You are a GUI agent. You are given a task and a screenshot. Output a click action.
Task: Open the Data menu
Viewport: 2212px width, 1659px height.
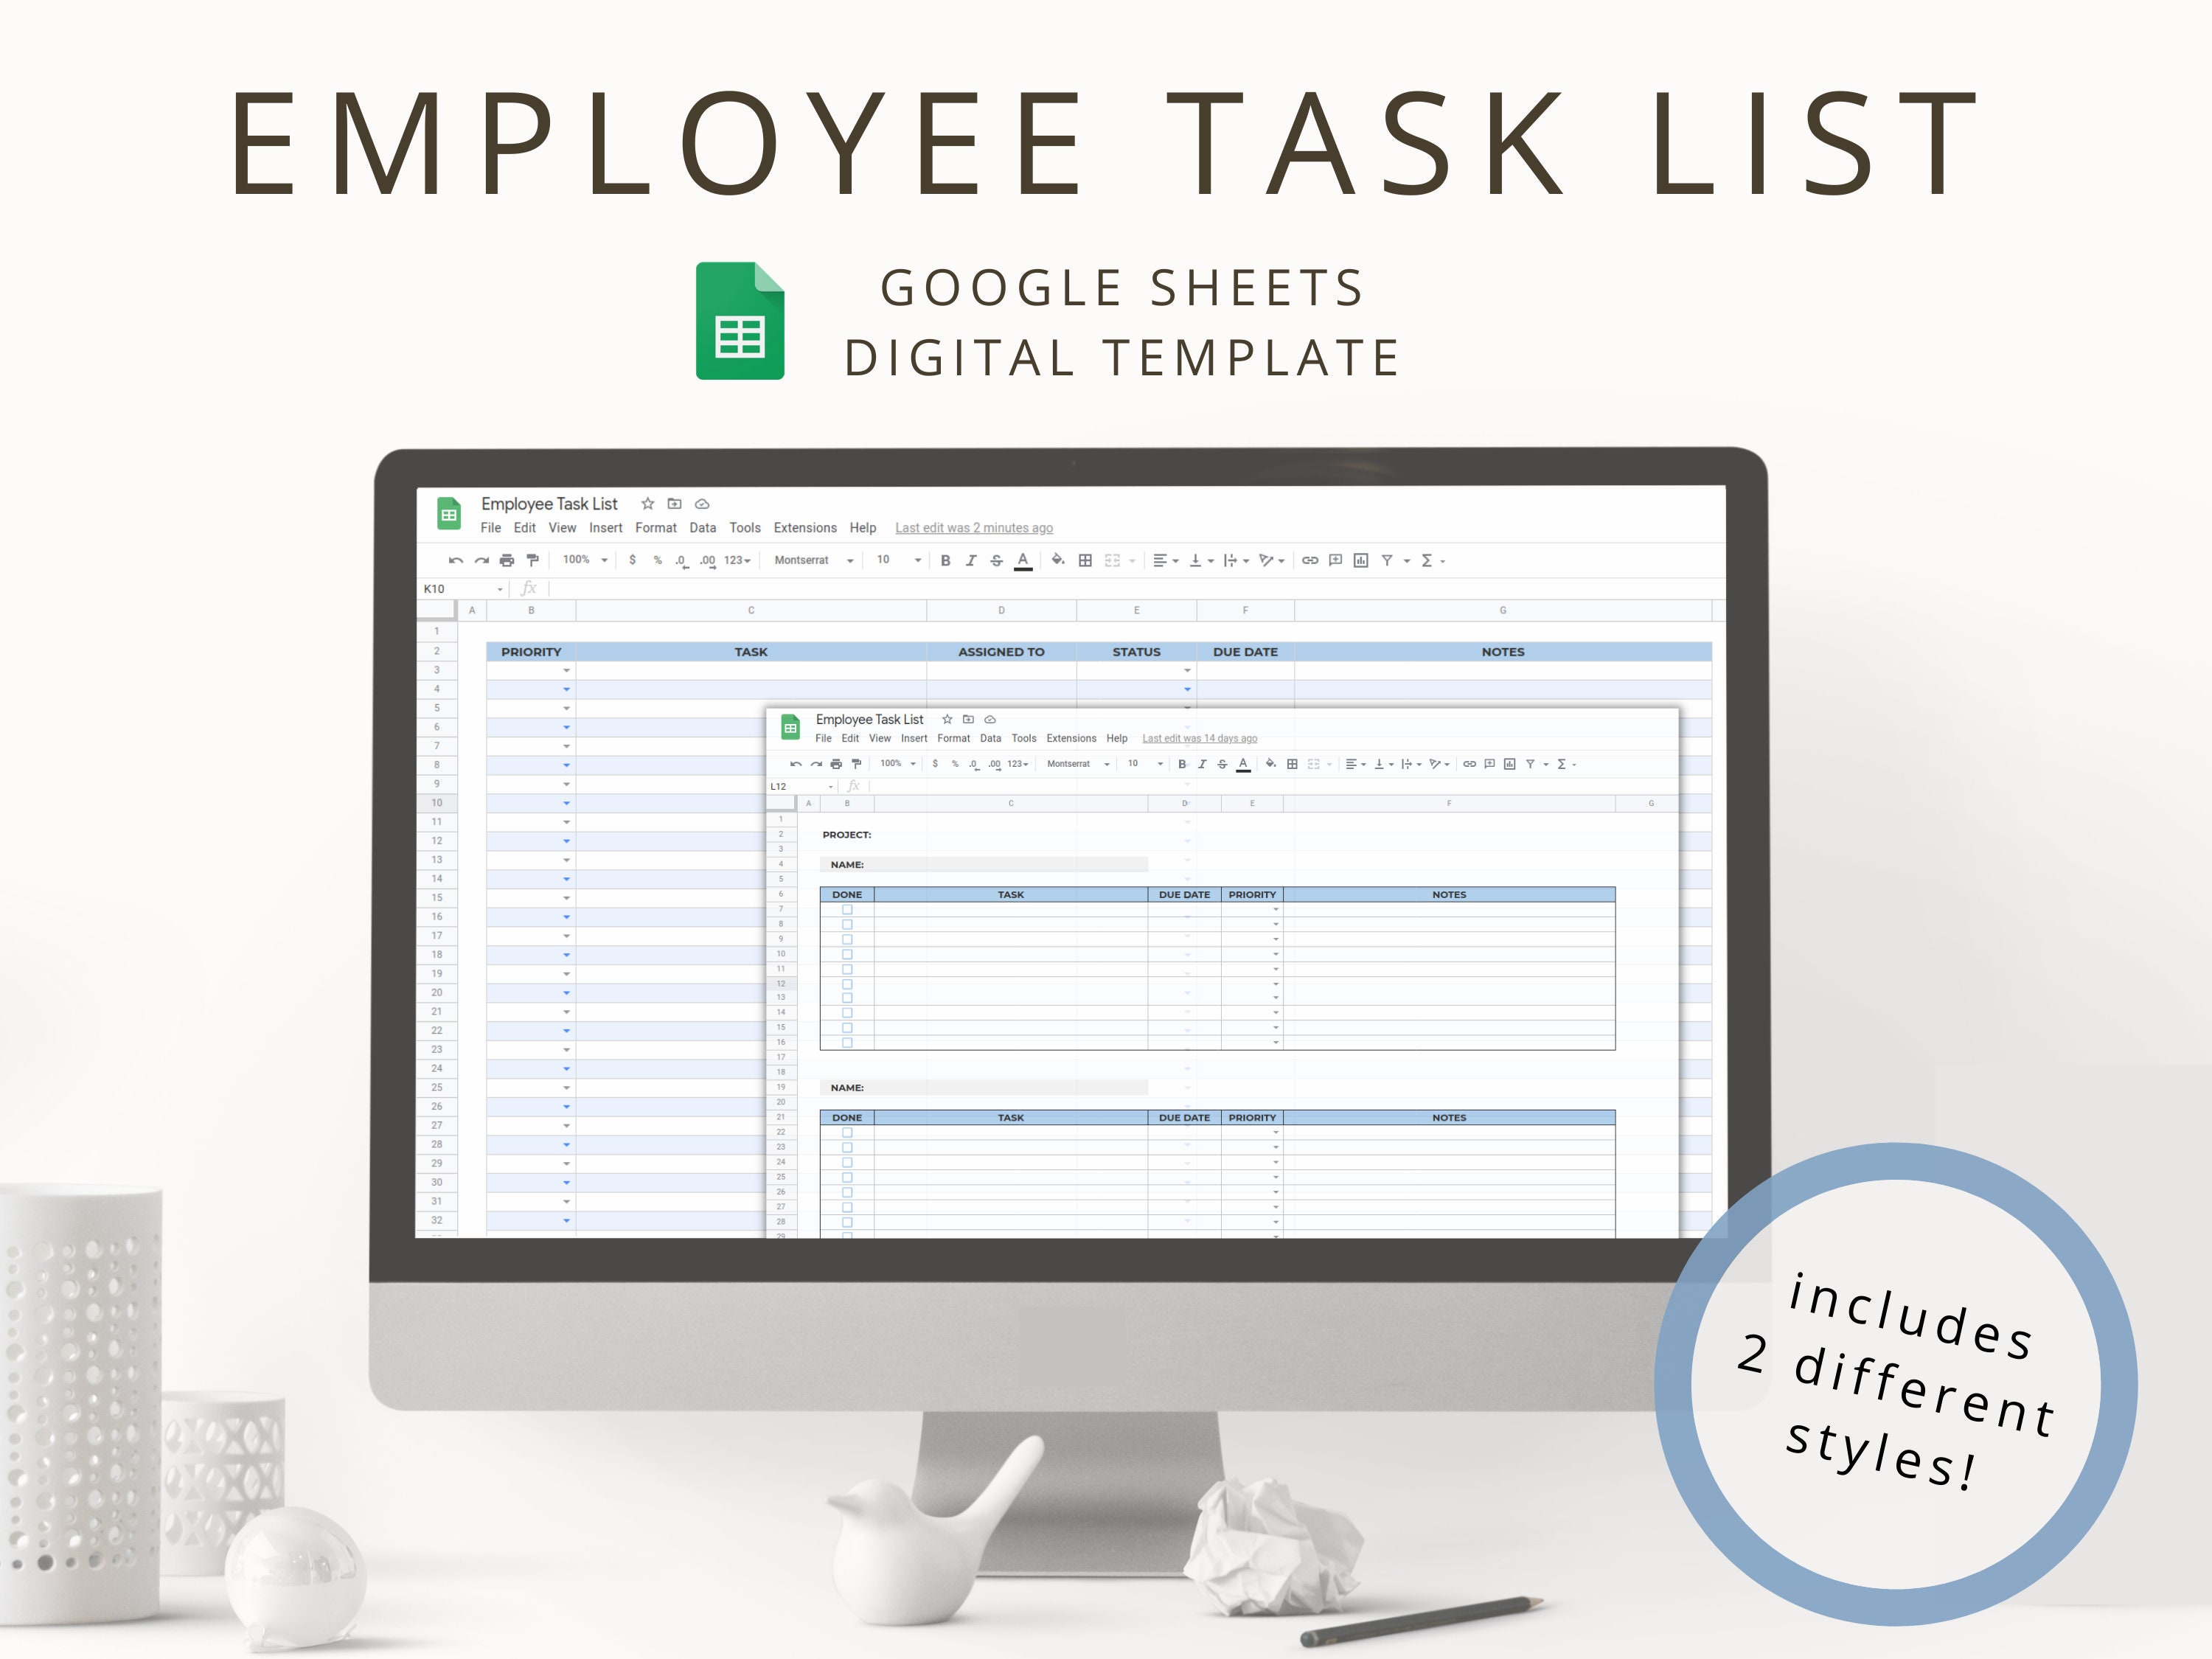pyautogui.click(x=702, y=527)
